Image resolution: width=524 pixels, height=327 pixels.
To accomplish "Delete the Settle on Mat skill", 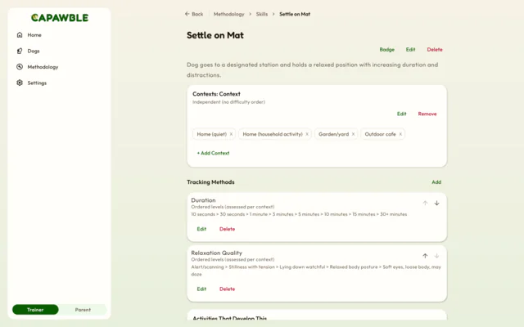I will click(435, 49).
